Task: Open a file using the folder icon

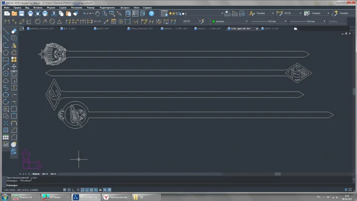Action: coord(14,13)
